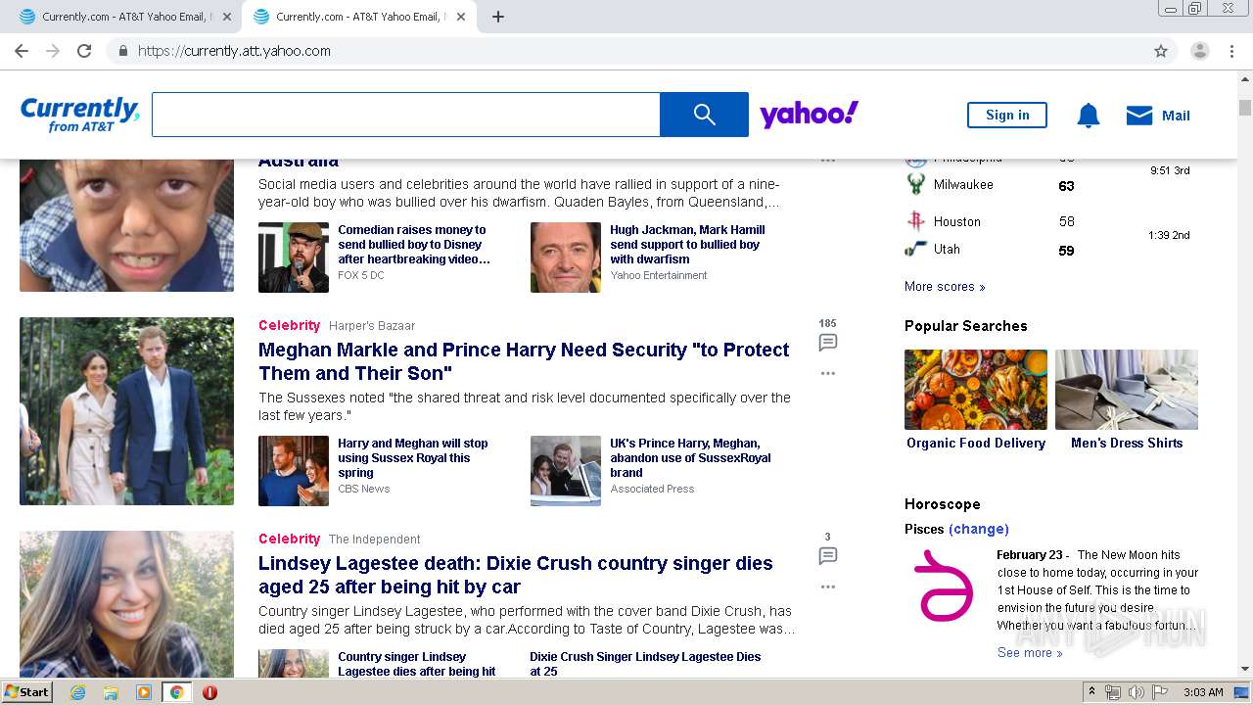Image resolution: width=1253 pixels, height=705 pixels.
Task: Open Mail via the envelope icon
Action: 1139,116
